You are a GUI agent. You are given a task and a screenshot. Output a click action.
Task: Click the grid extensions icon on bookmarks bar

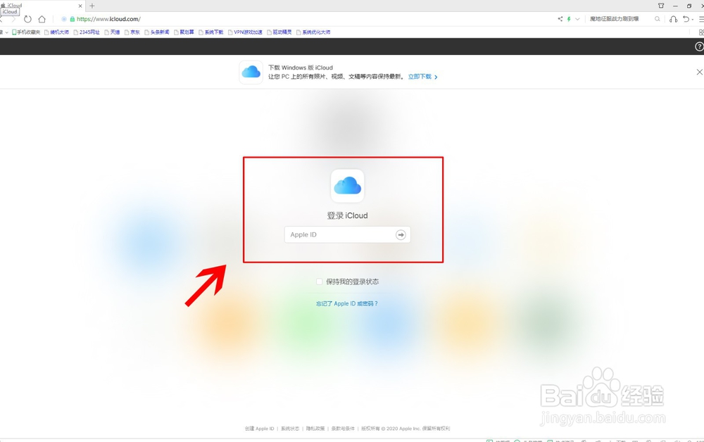[701, 32]
